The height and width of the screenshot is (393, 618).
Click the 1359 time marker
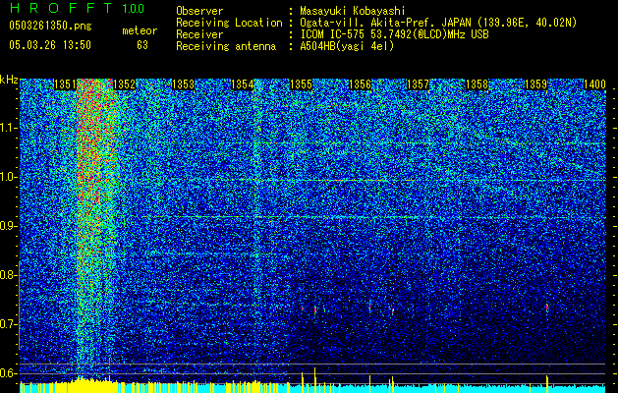pos(536,84)
